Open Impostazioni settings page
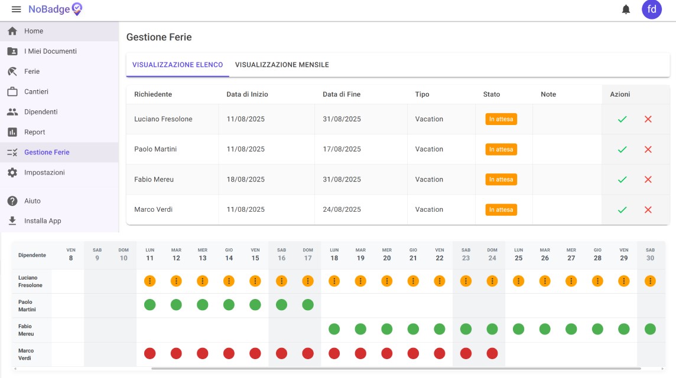This screenshot has height=378, width=676. [x=44, y=173]
